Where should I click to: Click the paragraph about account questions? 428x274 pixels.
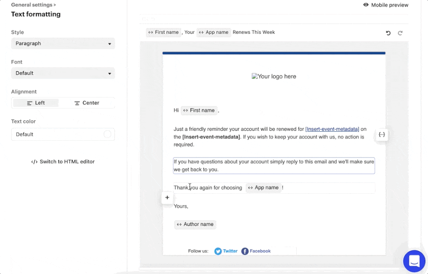tap(274, 165)
